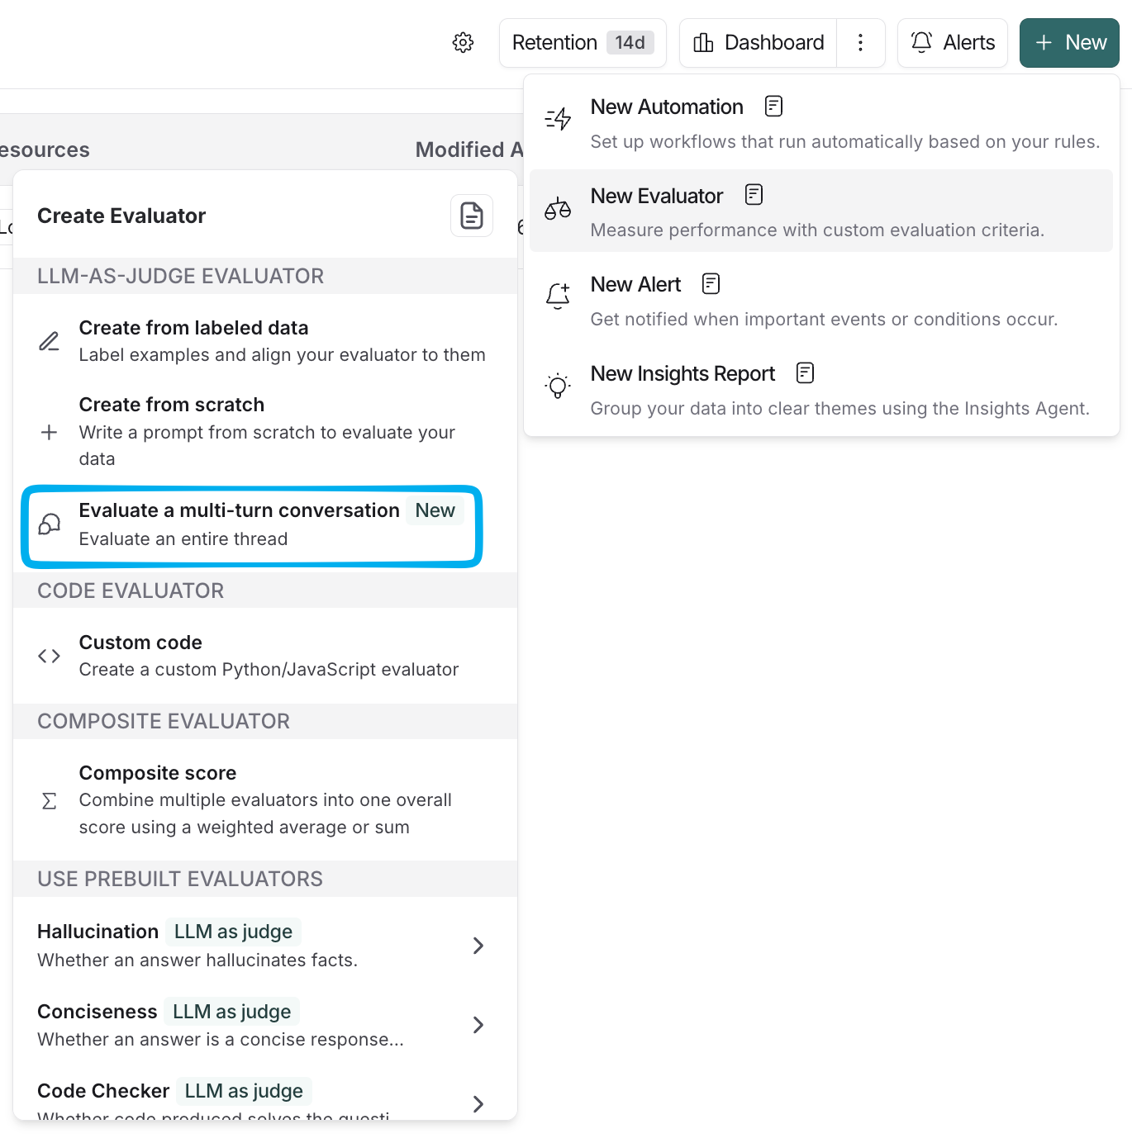The image size is (1132, 1143).
Task: Click the green New button
Action: 1069,43
